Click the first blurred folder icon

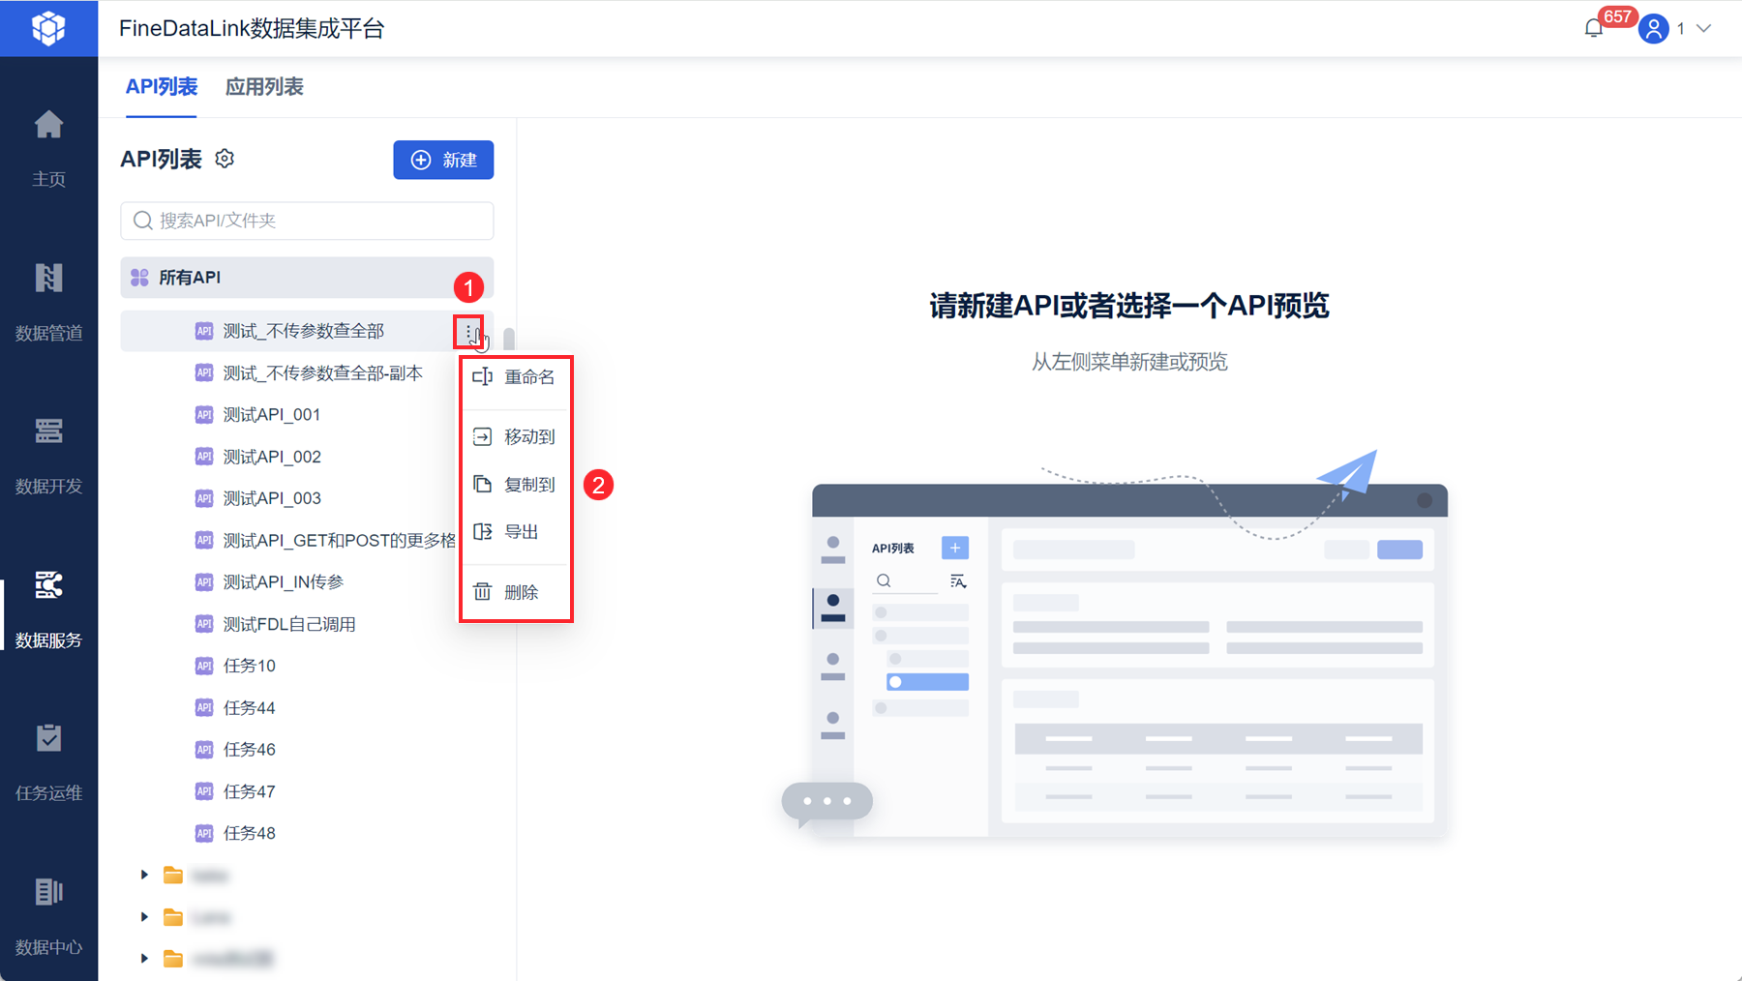point(173,875)
